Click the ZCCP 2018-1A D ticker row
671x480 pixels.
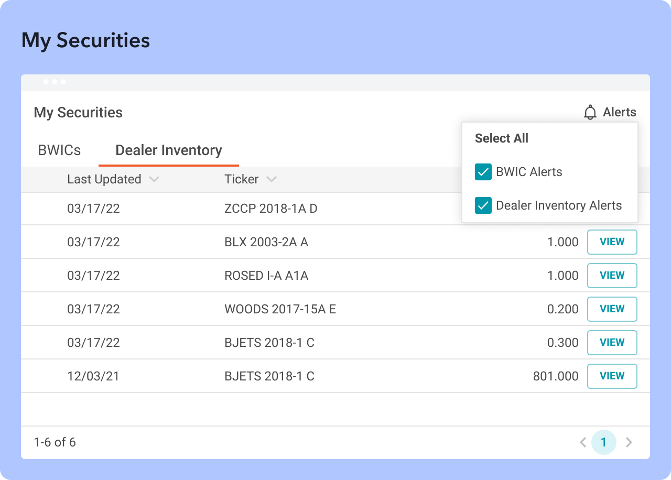[x=270, y=209]
